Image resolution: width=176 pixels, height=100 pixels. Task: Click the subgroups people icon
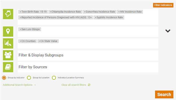click(8, 55)
